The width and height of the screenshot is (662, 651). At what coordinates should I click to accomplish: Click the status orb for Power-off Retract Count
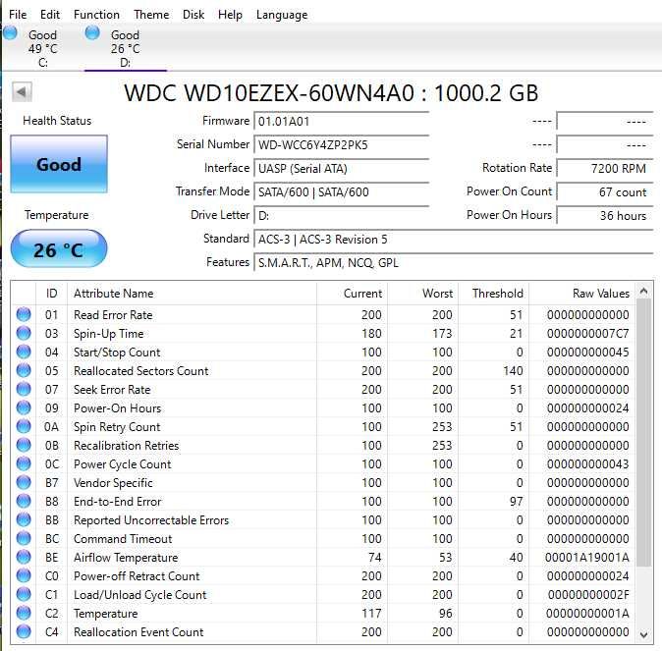tap(24, 575)
